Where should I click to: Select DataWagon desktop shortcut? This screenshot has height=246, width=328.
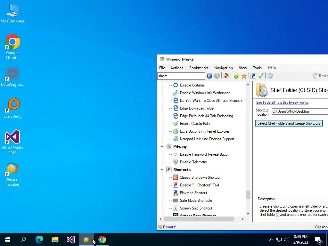click(x=12, y=76)
